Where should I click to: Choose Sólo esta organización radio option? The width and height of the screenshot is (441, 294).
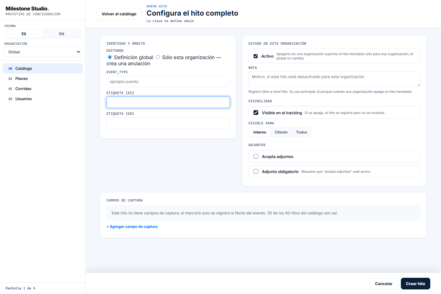coord(158,57)
